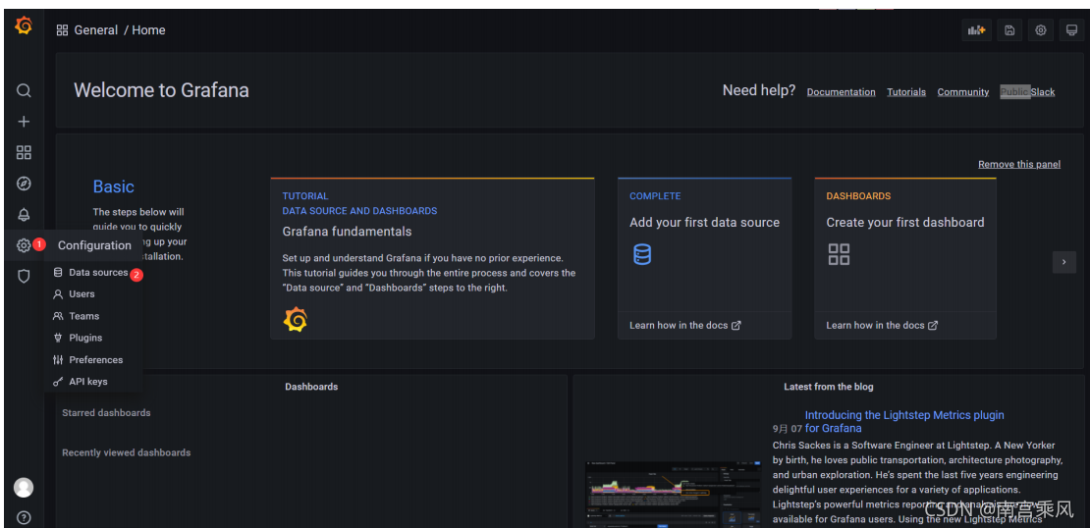Open Dashboard settings gear in top bar
Image resolution: width=1090 pixels, height=528 pixels.
coord(1041,29)
